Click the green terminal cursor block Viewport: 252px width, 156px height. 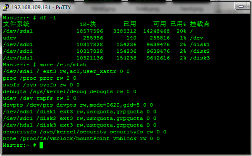[x=41, y=145]
